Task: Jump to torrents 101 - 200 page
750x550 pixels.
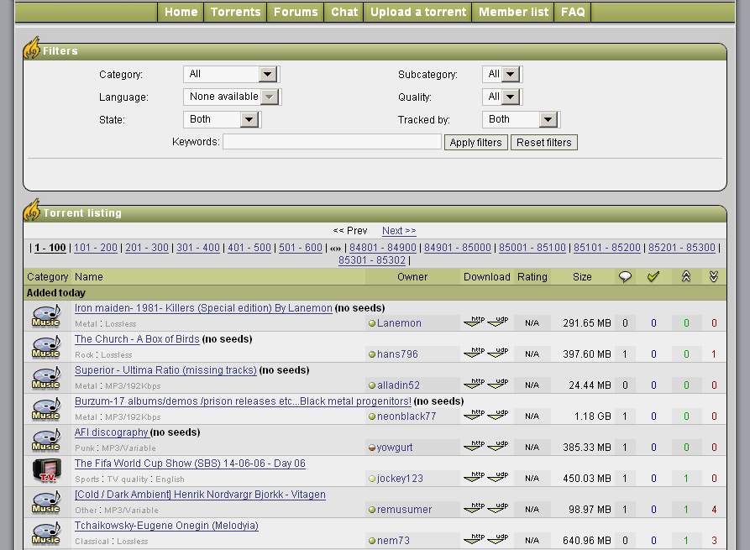Action: 96,248
